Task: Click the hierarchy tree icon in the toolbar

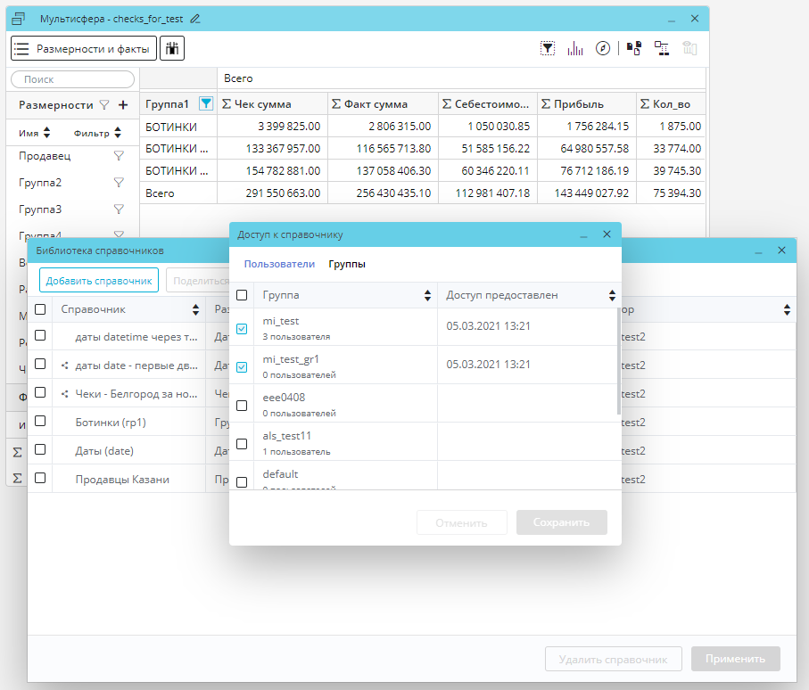Action: click(661, 49)
